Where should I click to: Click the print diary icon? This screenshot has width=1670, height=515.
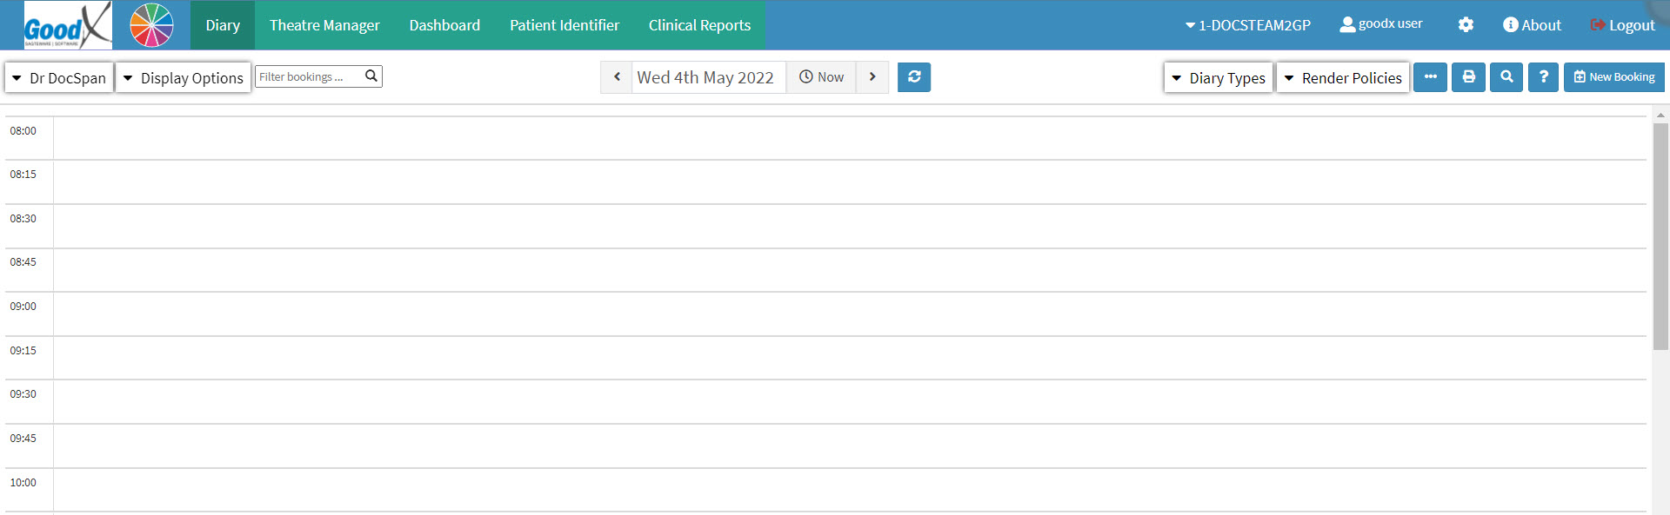coord(1468,77)
